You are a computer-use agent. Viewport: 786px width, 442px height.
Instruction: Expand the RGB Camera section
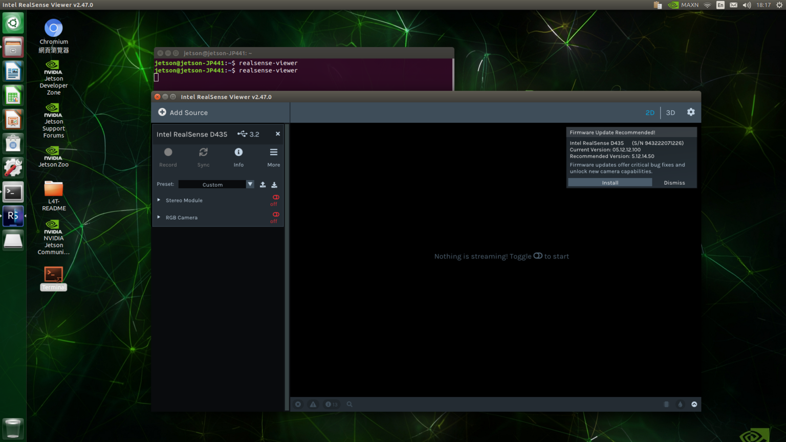[x=159, y=217]
